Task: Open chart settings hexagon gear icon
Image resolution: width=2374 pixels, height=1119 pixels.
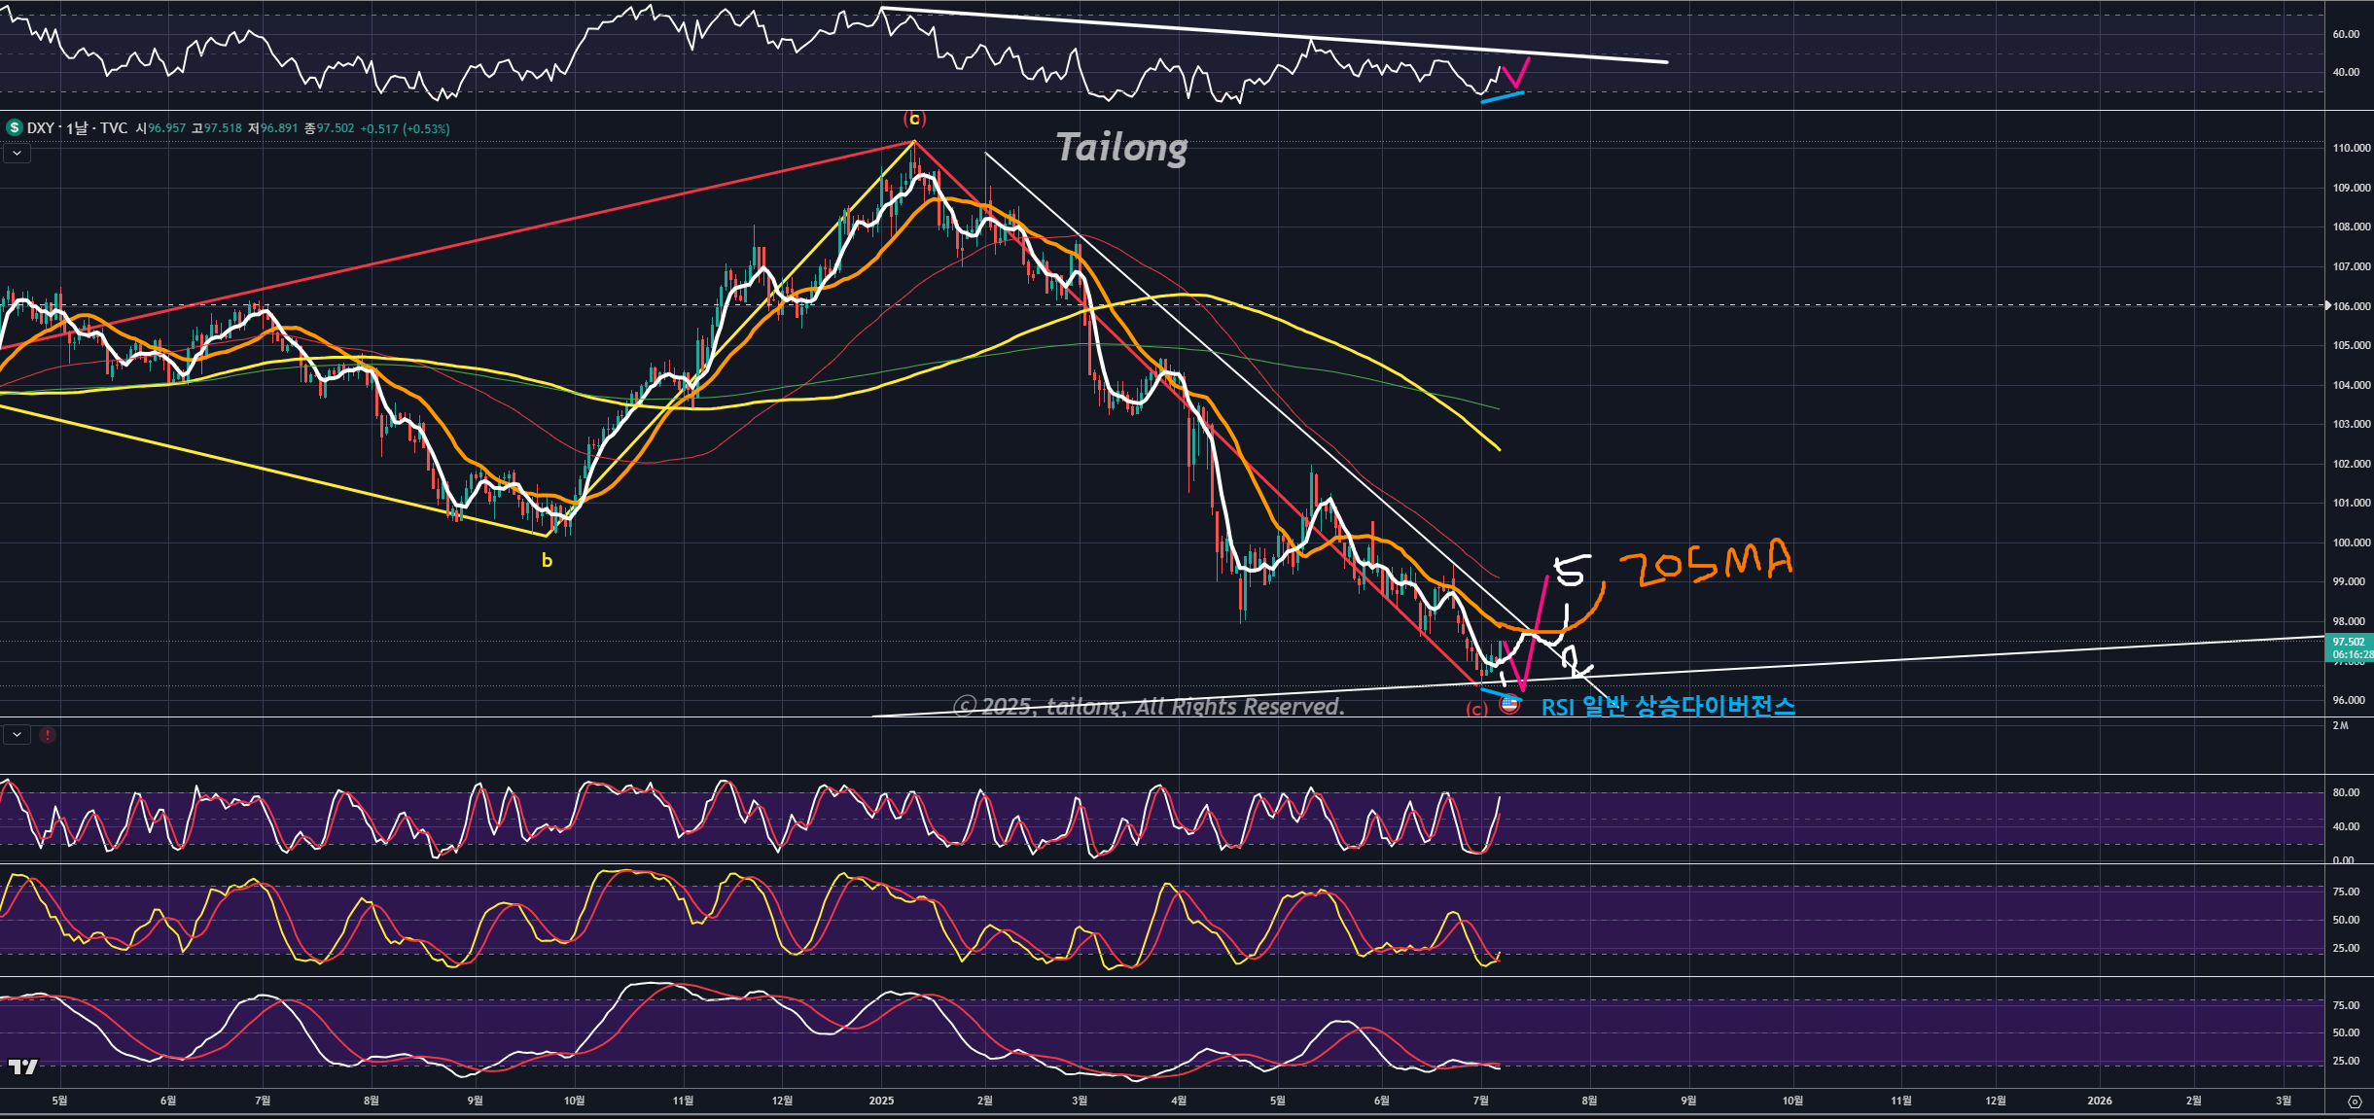Action: pos(2354,1102)
